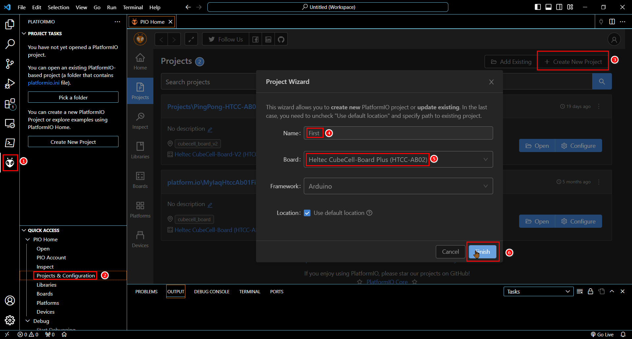Open Source Control view
The image size is (632, 339).
click(x=10, y=64)
